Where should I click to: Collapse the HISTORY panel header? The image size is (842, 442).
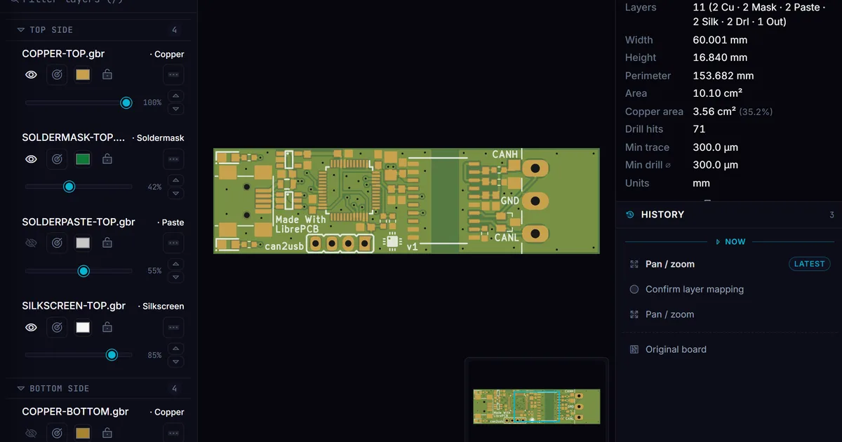(x=729, y=215)
